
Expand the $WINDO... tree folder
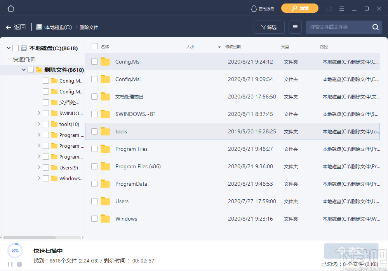click(39, 113)
